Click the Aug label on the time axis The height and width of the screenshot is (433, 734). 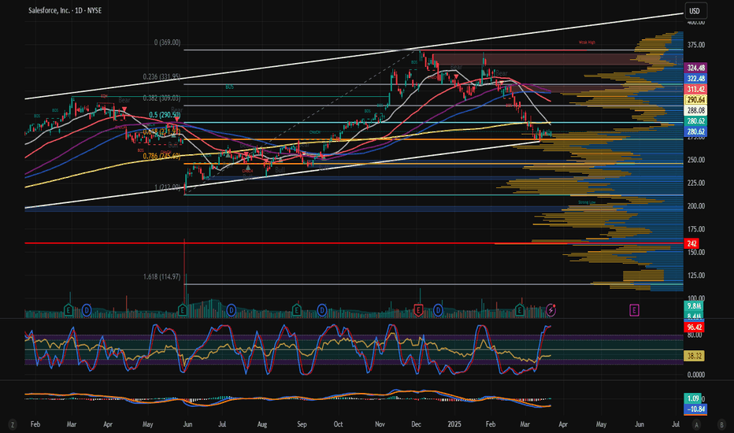pos(262,424)
